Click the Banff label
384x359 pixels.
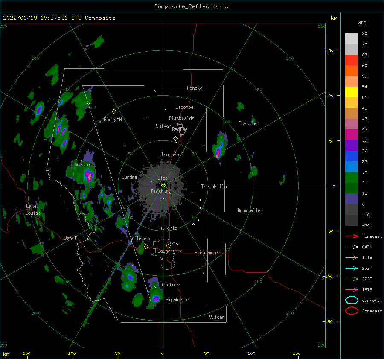[x=70, y=238]
